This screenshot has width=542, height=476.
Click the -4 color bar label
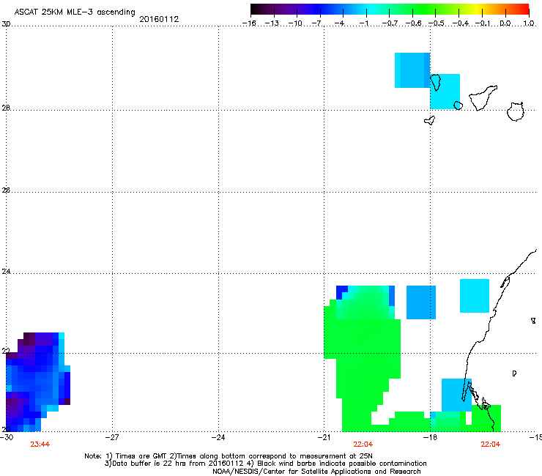[339, 23]
